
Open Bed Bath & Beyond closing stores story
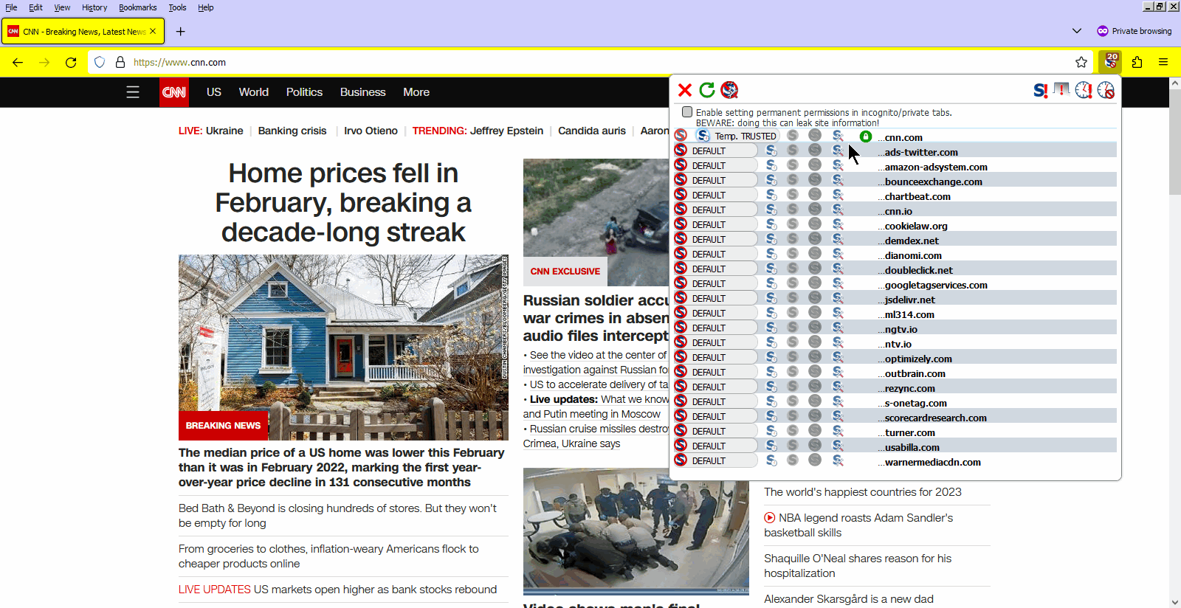[x=337, y=515]
